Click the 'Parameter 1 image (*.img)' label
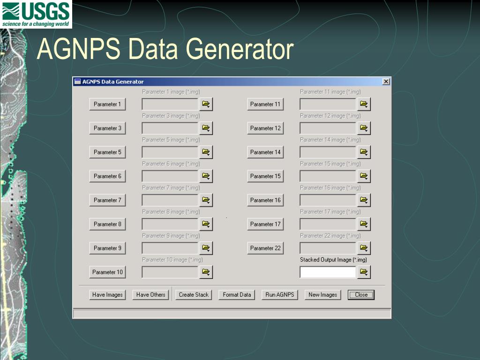 [x=171, y=92]
